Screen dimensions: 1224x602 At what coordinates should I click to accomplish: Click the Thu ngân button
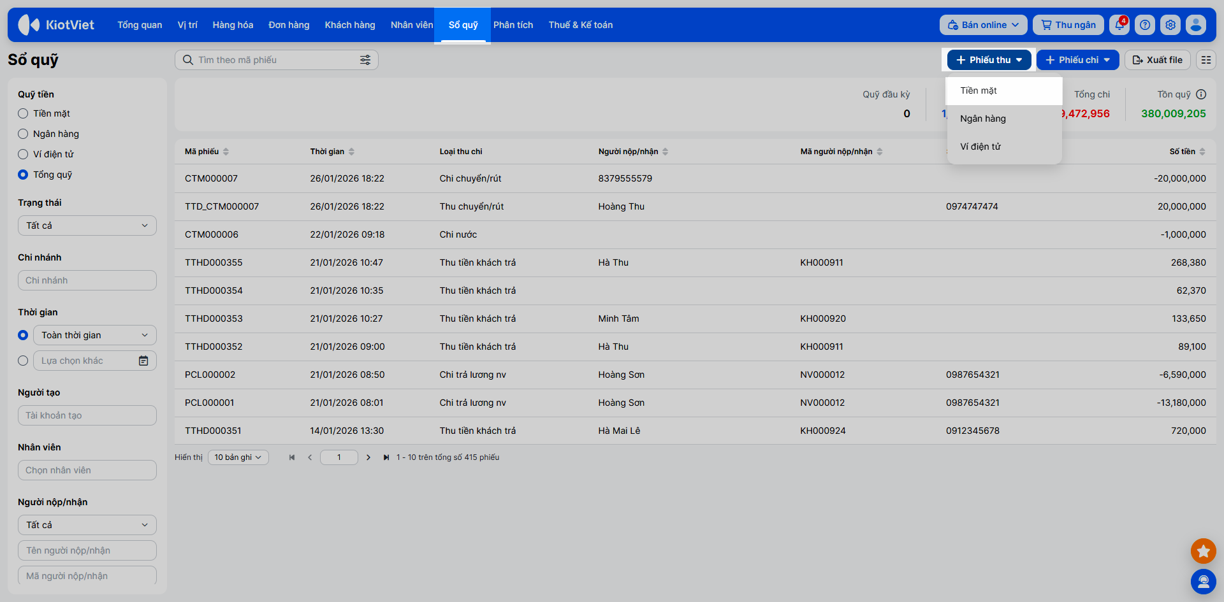[1068, 25]
